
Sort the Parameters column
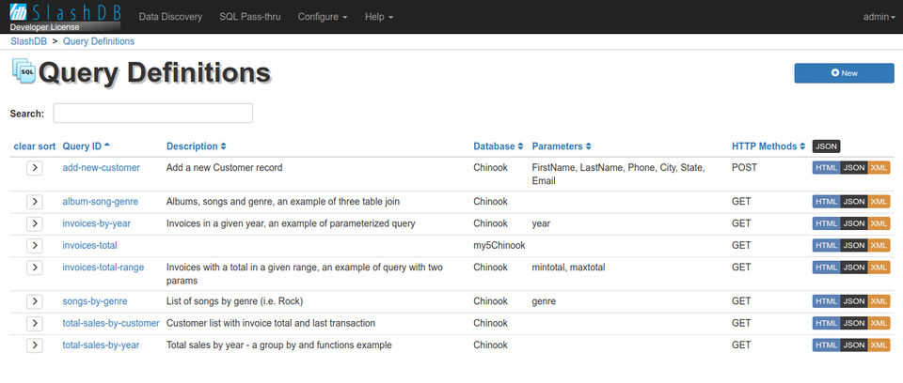589,146
